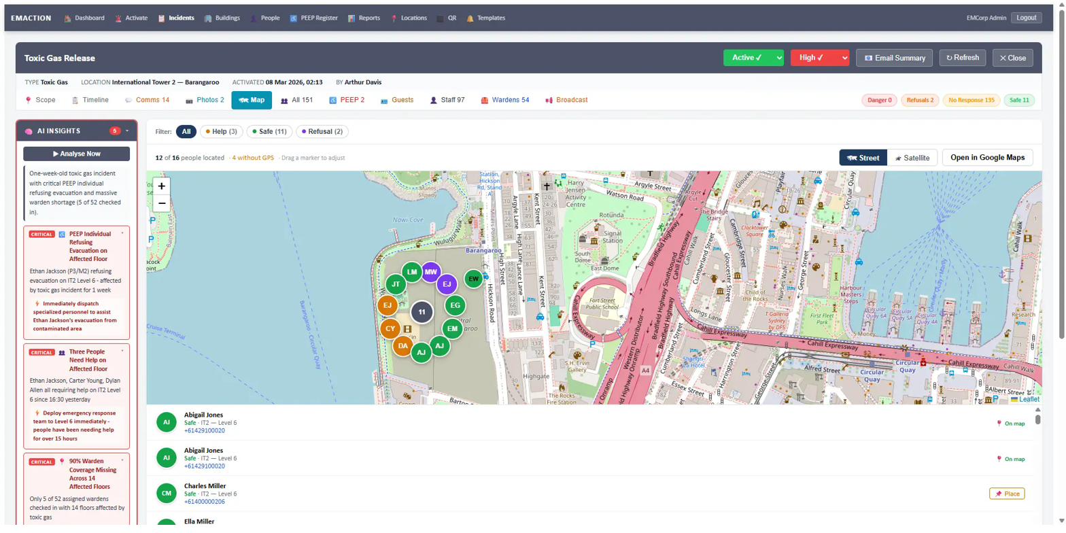Image resolution: width=1066 pixels, height=533 pixels.
Task: Open the Timeline tab
Action: click(90, 100)
